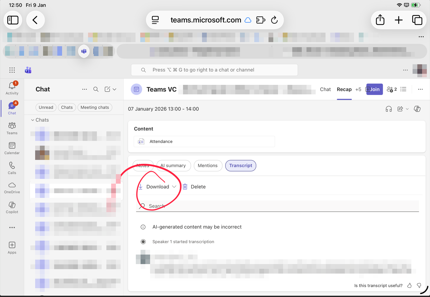This screenshot has width=430, height=297.
Task: Filter by Meeting chats
Action: pos(95,107)
